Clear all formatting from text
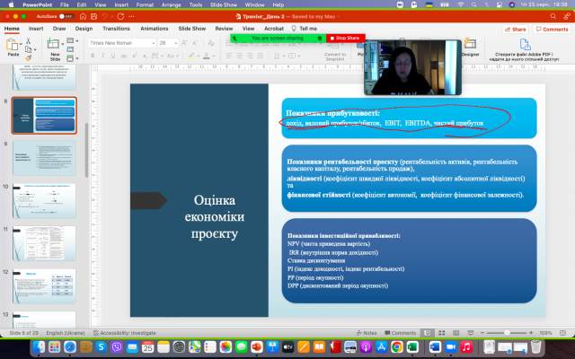Screen dimensions: 575x359 (x=211, y=43)
